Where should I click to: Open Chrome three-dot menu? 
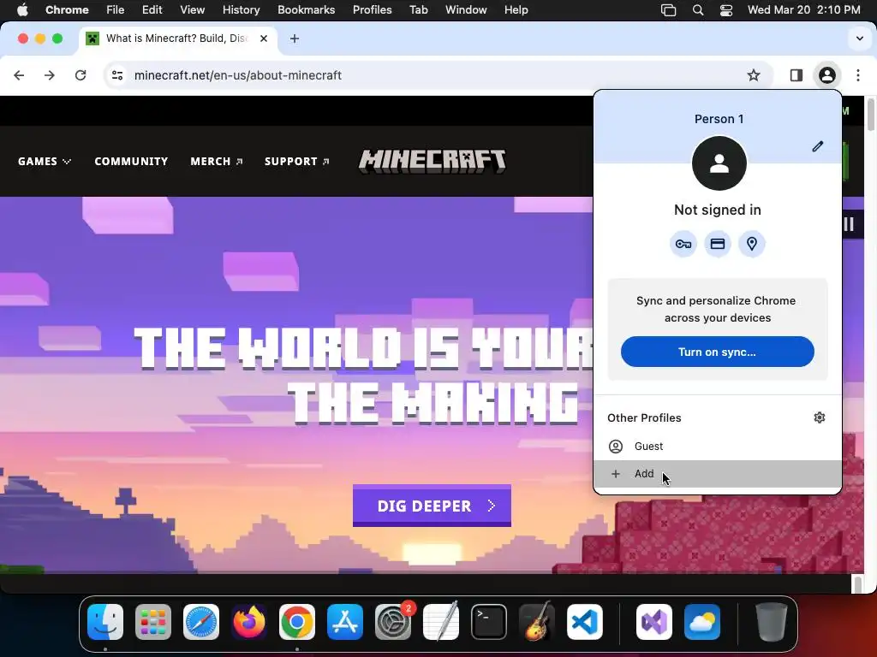(858, 75)
